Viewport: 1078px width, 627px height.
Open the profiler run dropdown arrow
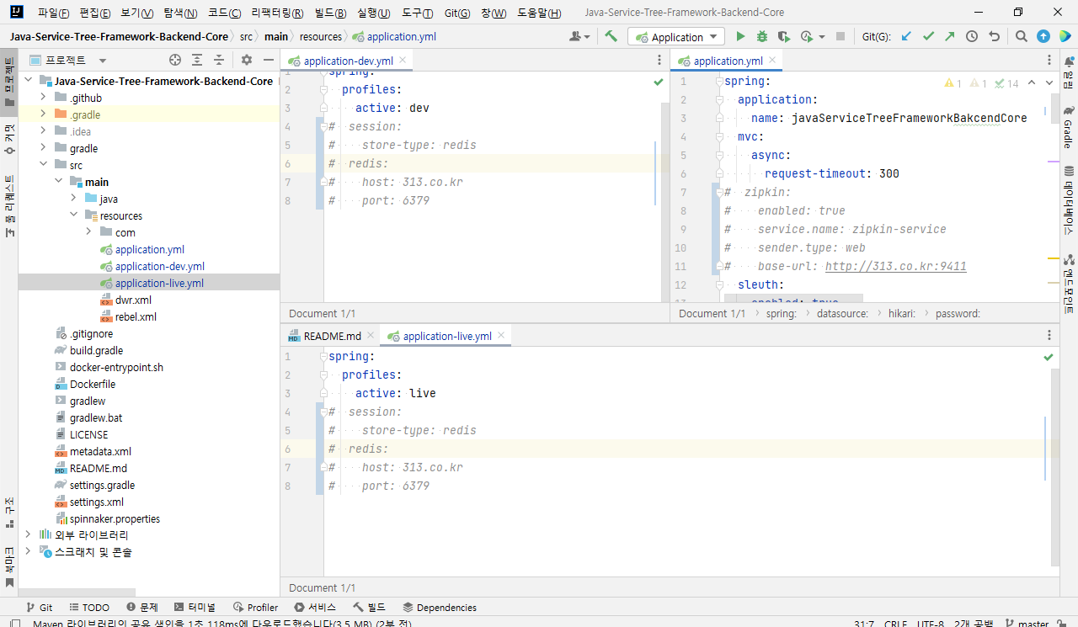pyautogui.click(x=822, y=37)
